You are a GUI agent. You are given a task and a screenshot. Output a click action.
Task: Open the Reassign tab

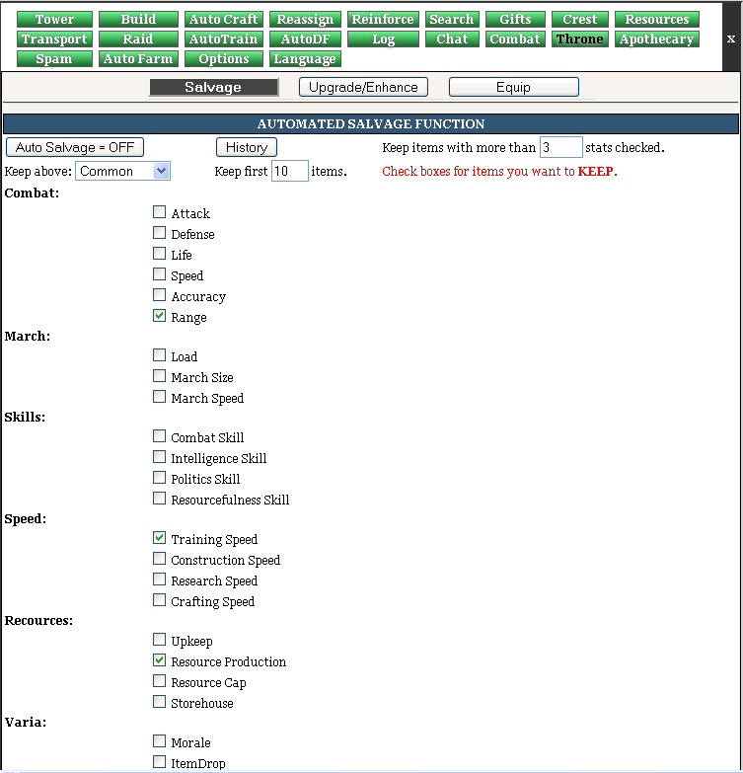click(305, 19)
